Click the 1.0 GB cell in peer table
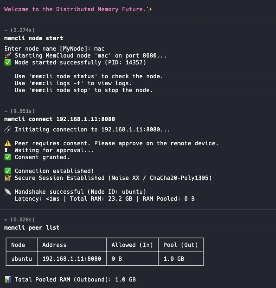The height and width of the screenshot is (288, 276). 174,259
